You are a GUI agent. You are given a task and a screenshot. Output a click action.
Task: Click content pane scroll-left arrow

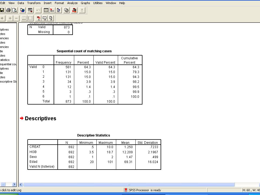(21, 184)
